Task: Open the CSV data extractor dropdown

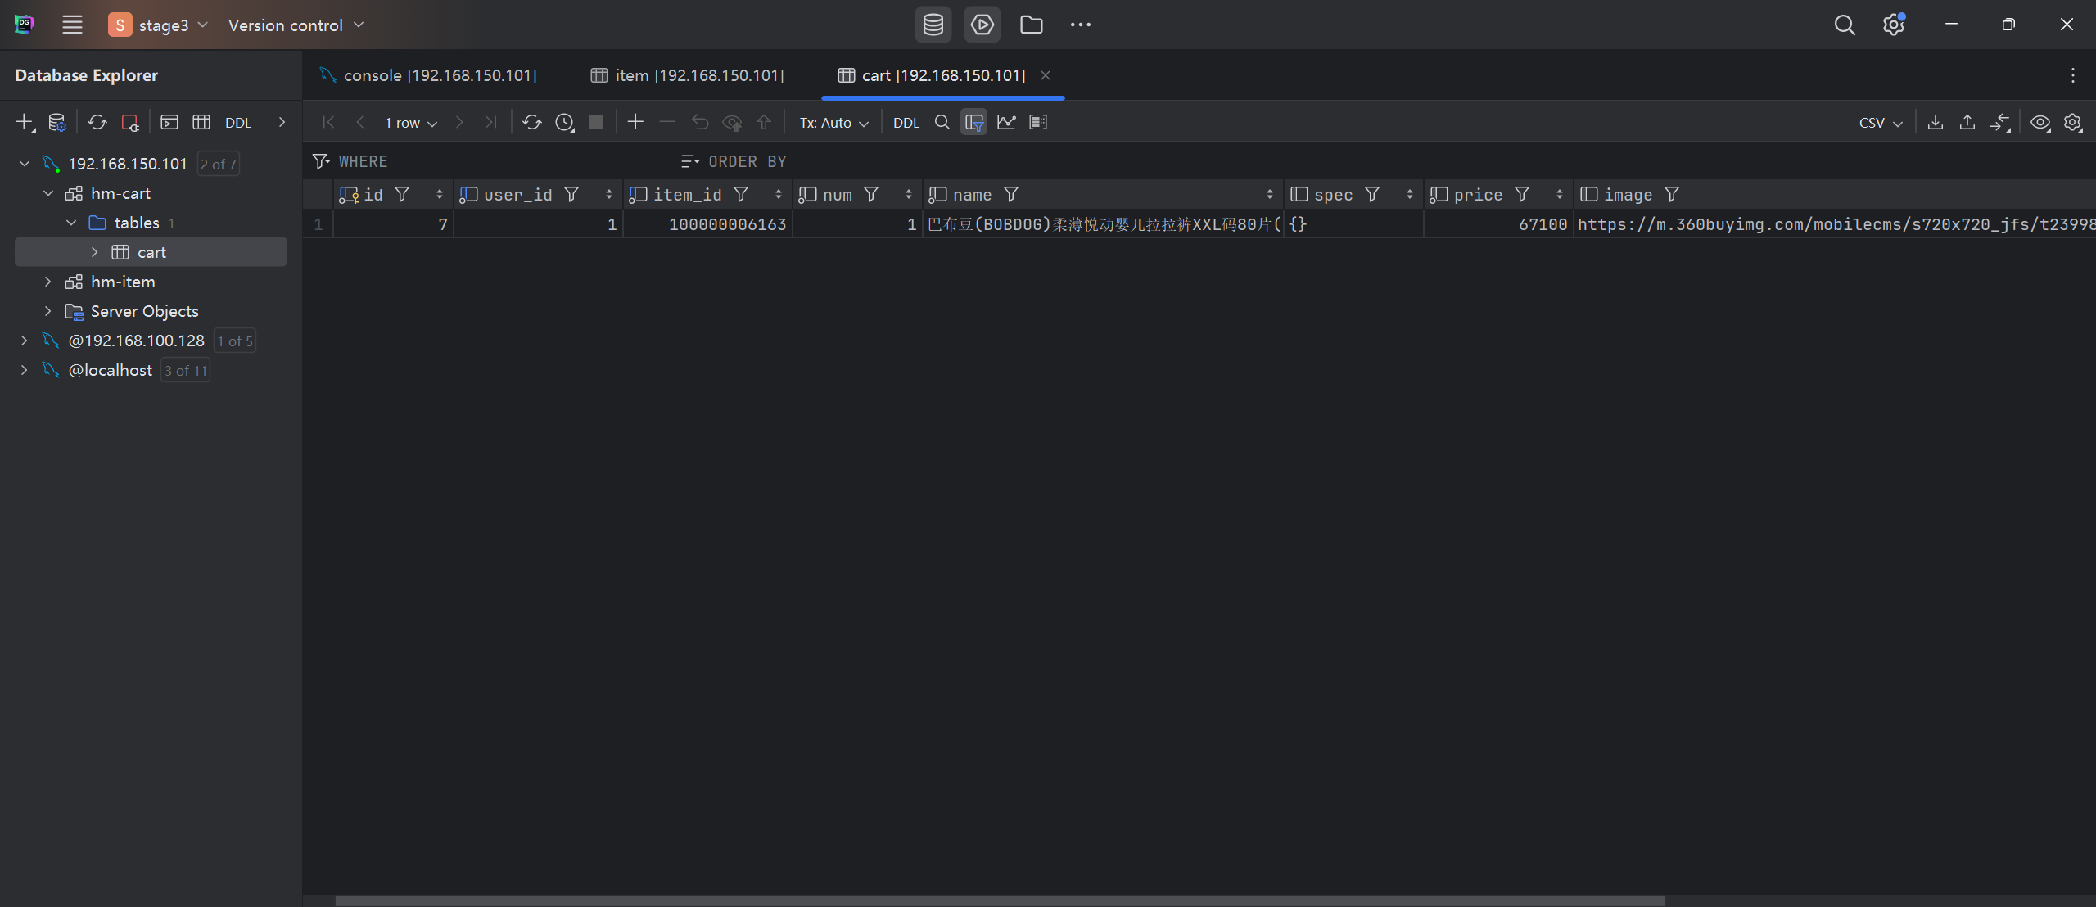Action: (1880, 123)
